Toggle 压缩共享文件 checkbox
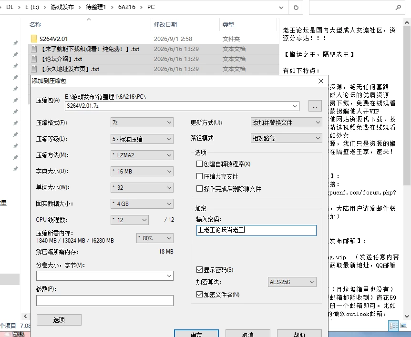The height and width of the screenshot is (337, 411). click(x=199, y=176)
